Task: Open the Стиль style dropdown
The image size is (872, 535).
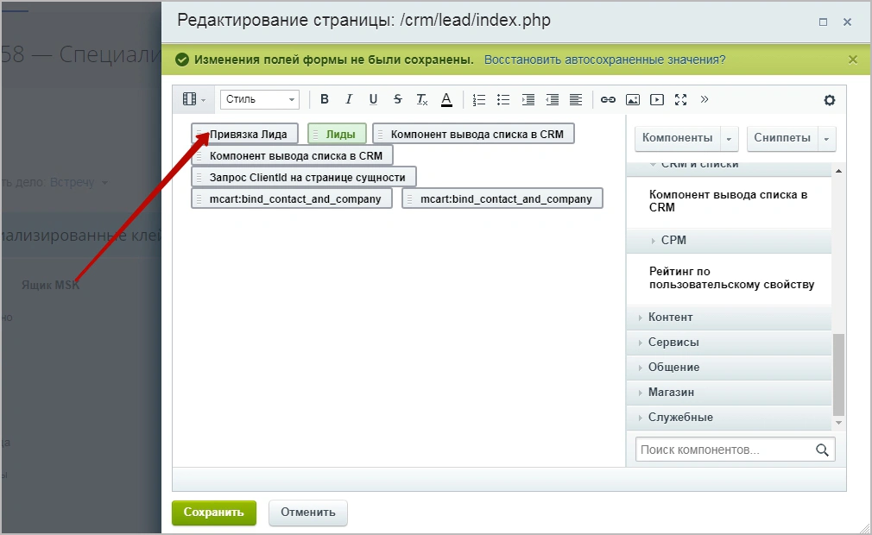Action: 260,99
